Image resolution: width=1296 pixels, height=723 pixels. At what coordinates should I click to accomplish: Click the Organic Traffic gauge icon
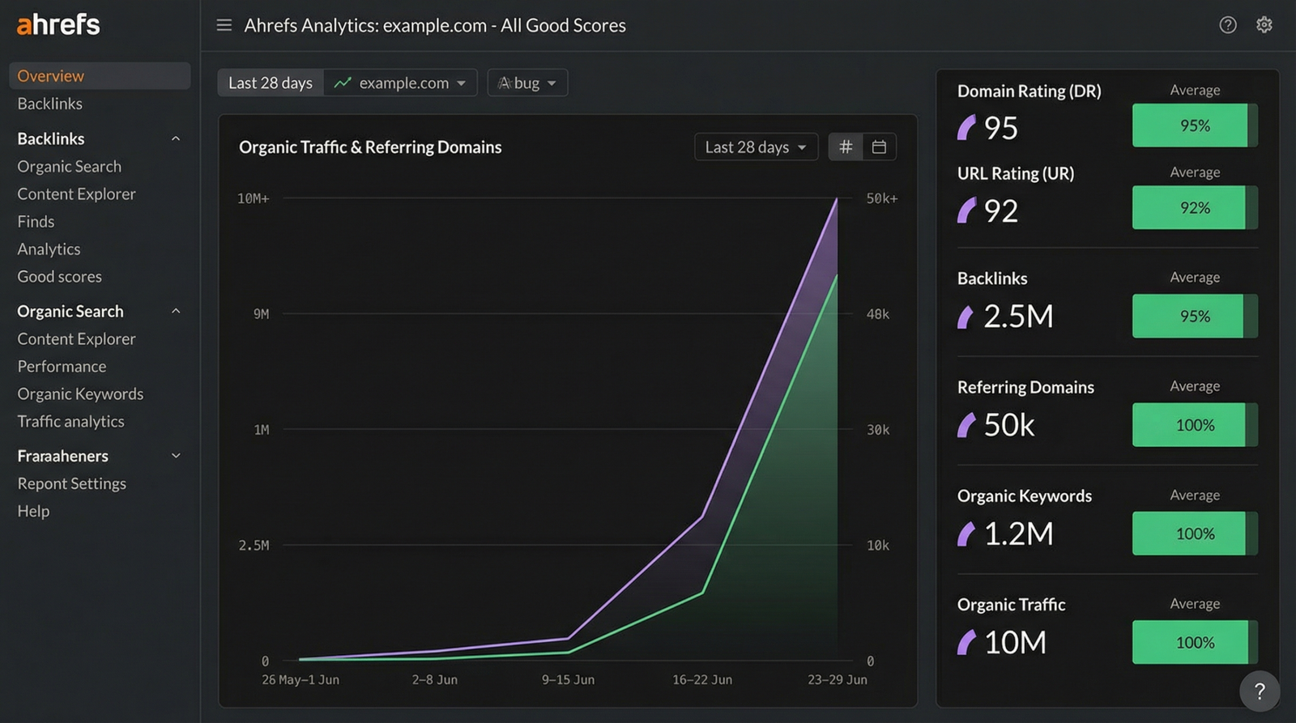pos(966,643)
